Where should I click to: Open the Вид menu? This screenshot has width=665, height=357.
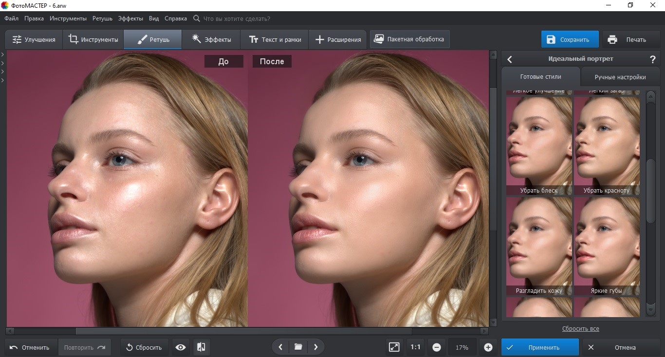tap(154, 18)
